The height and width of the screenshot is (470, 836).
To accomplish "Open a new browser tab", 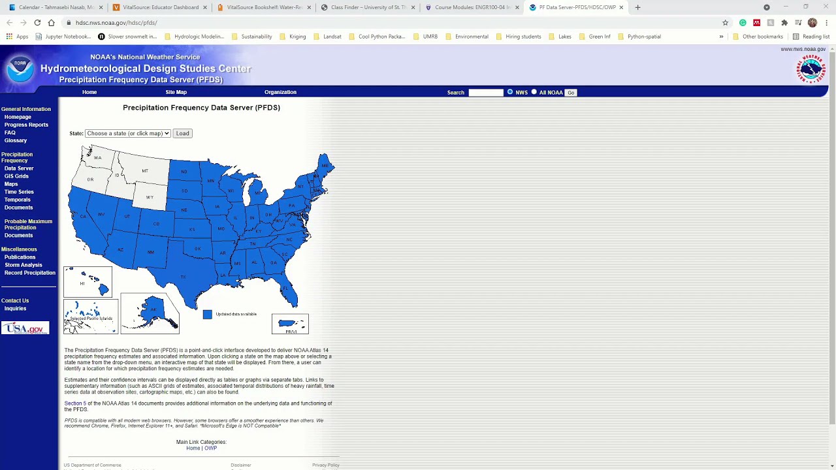I will click(637, 7).
